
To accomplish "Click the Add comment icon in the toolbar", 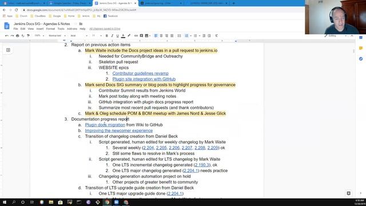I will point(141,35).
